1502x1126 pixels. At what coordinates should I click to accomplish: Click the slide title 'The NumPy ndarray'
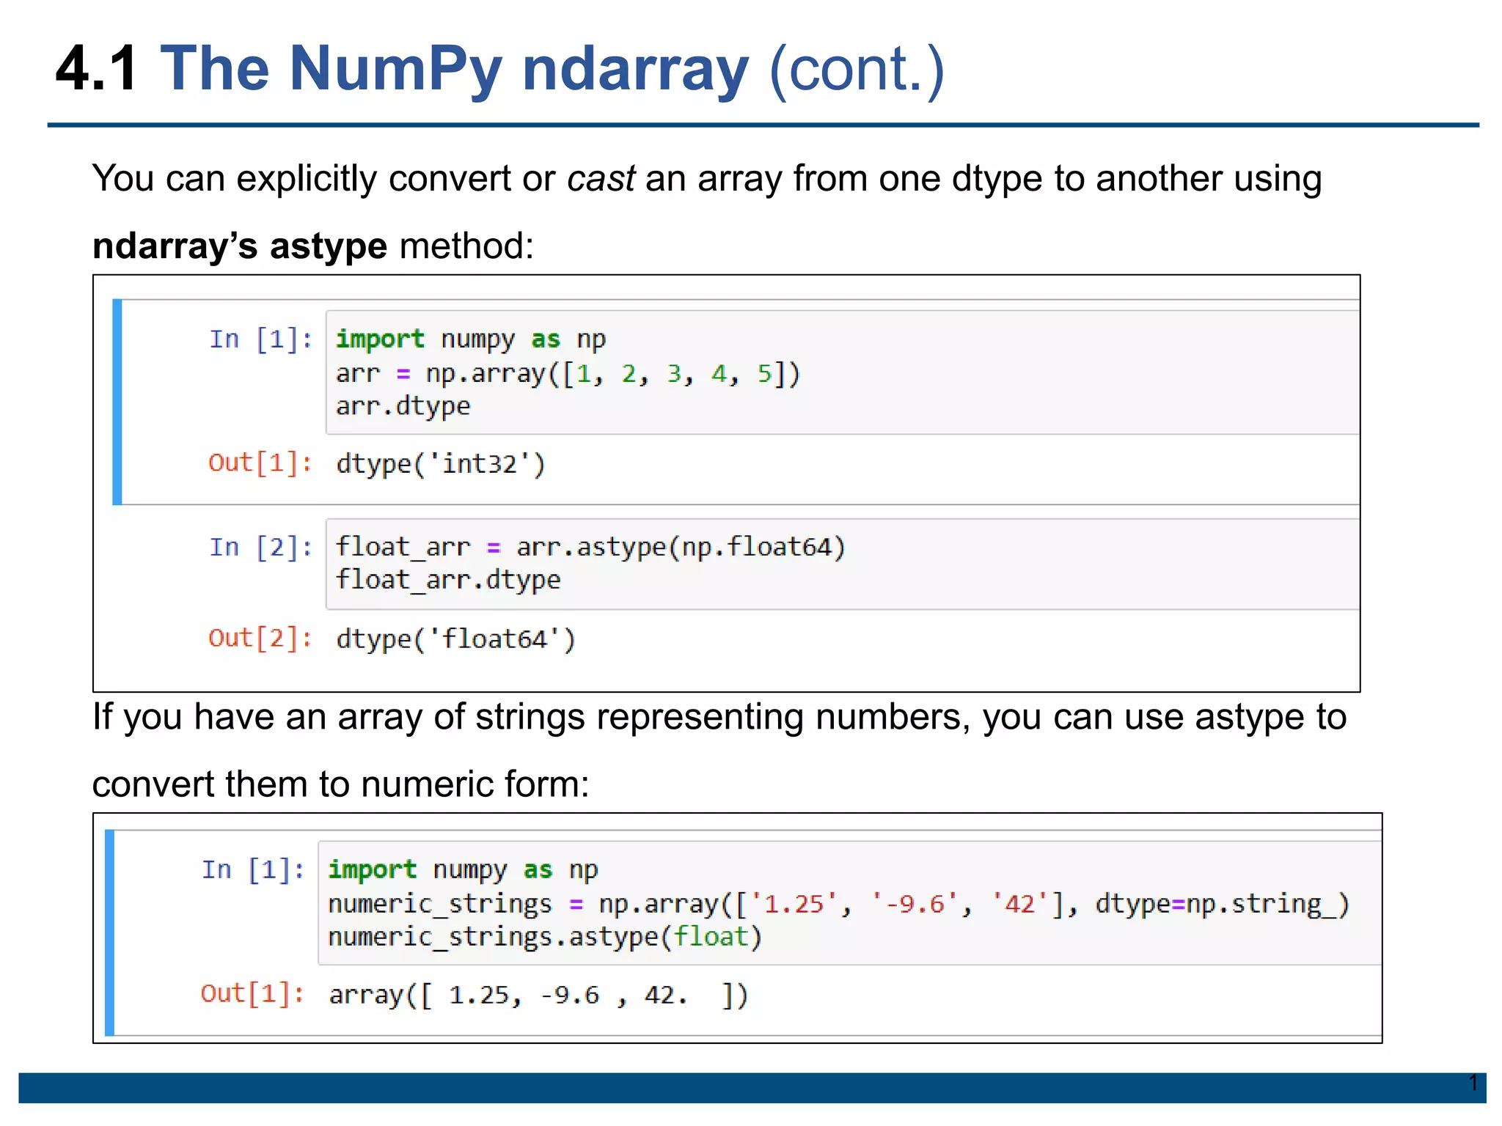tap(455, 68)
